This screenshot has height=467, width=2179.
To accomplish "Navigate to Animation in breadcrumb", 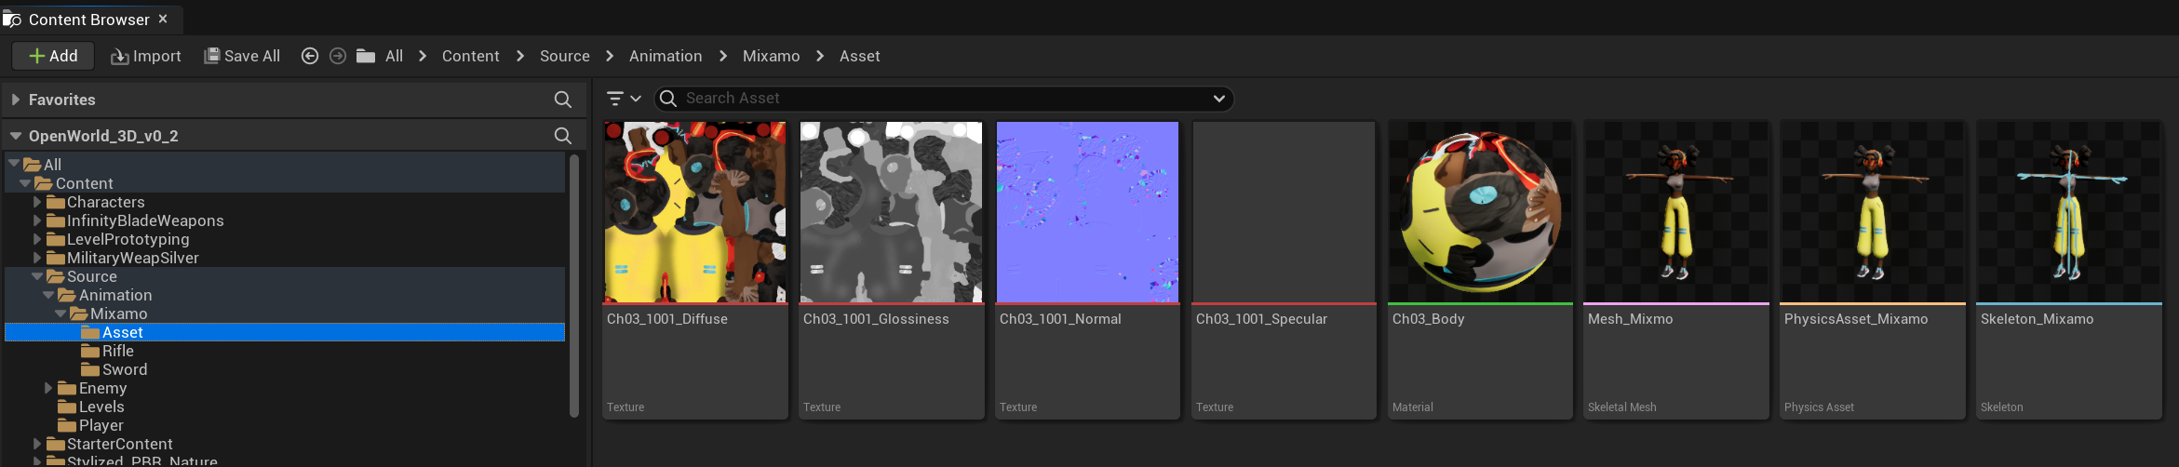I will [666, 56].
